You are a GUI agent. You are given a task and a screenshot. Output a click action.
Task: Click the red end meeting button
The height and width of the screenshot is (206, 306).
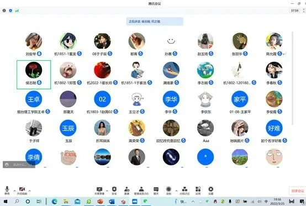click(297, 191)
